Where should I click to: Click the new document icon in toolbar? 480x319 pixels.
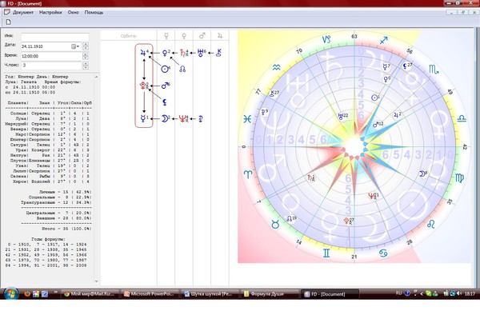tap(8, 22)
